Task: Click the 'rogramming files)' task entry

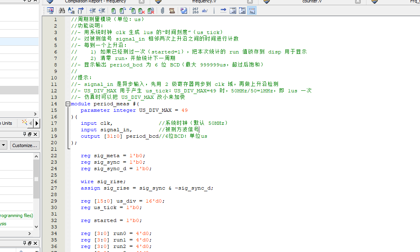Action: click(16, 216)
